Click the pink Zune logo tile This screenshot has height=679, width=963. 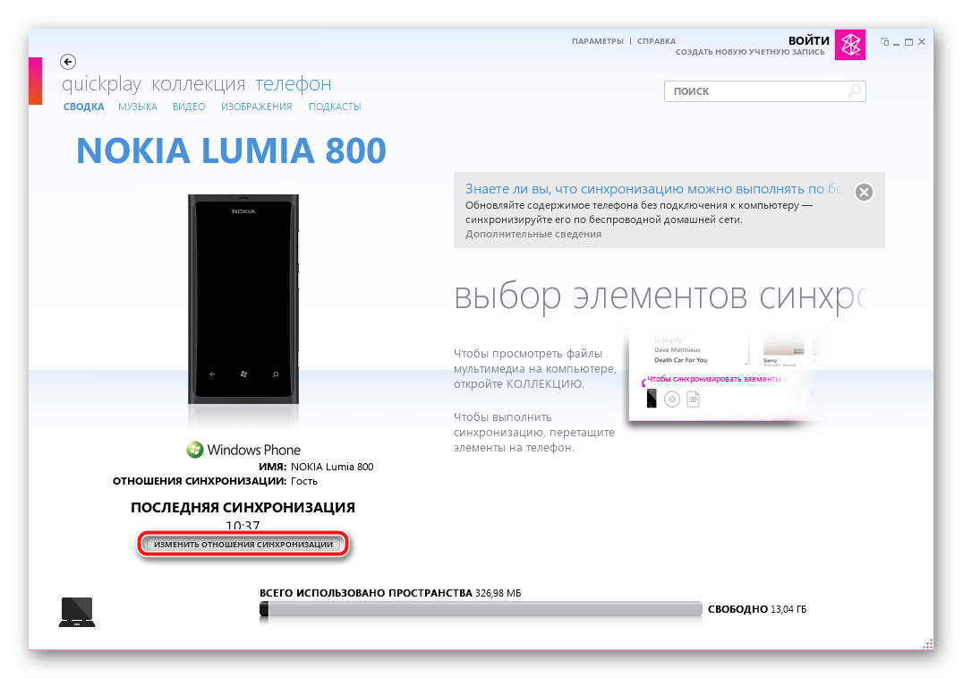tap(850, 44)
